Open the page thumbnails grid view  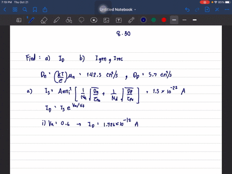pyautogui.click(x=15, y=10)
